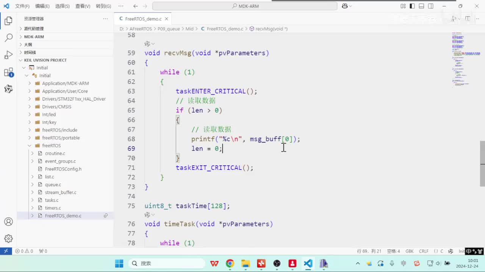
Task: Open the Run and Debug view
Action: coord(8,55)
